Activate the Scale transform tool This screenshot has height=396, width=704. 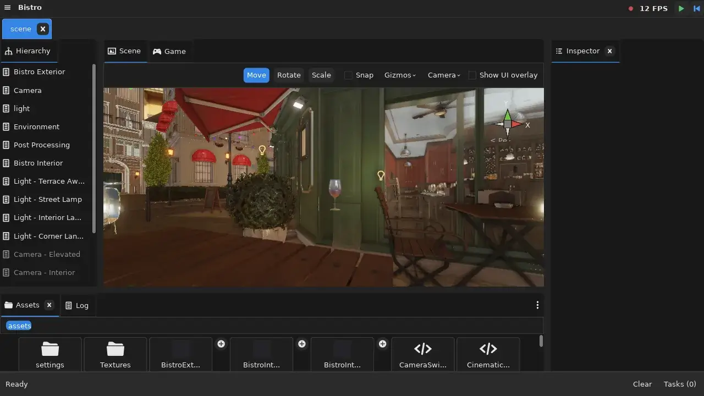[x=321, y=75]
